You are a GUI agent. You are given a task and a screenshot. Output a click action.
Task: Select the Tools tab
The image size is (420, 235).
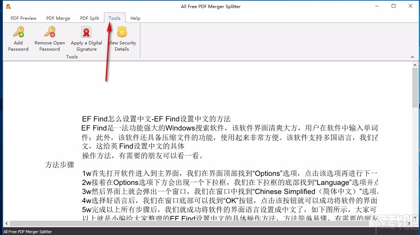114,18
